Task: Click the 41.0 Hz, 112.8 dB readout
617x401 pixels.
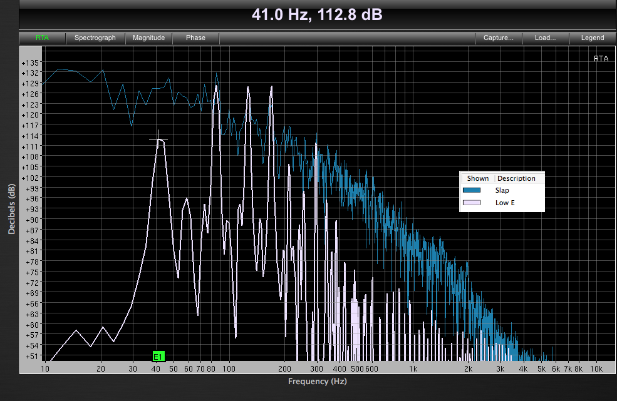Action: 317,15
